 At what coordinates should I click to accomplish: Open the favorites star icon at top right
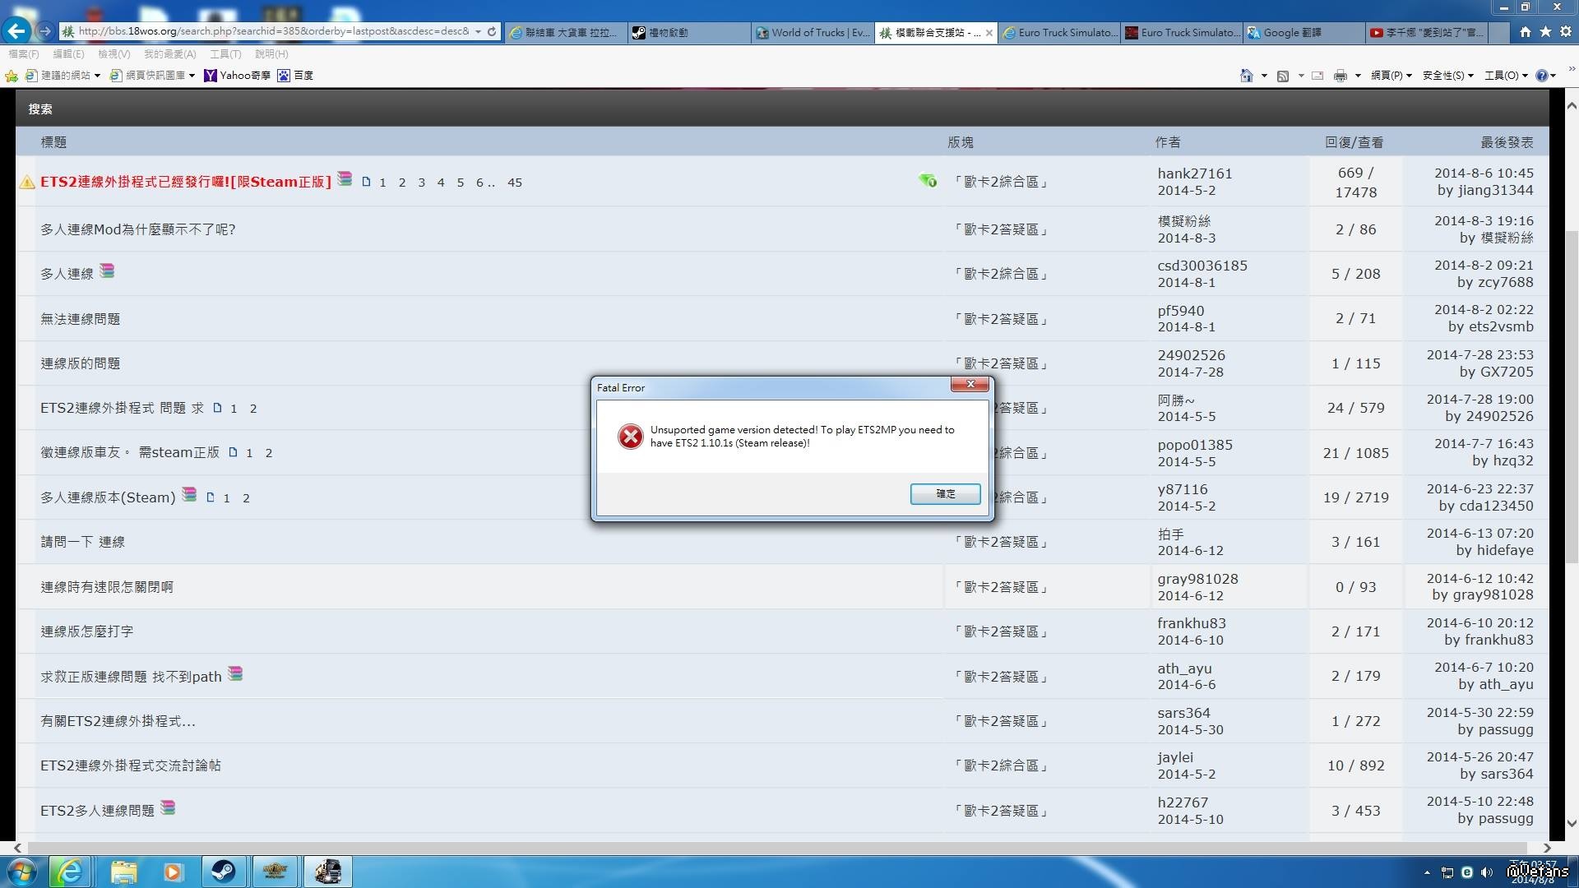point(1545,31)
